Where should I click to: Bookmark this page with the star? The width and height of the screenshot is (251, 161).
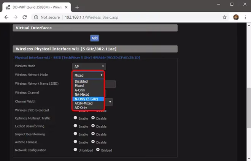225,17
